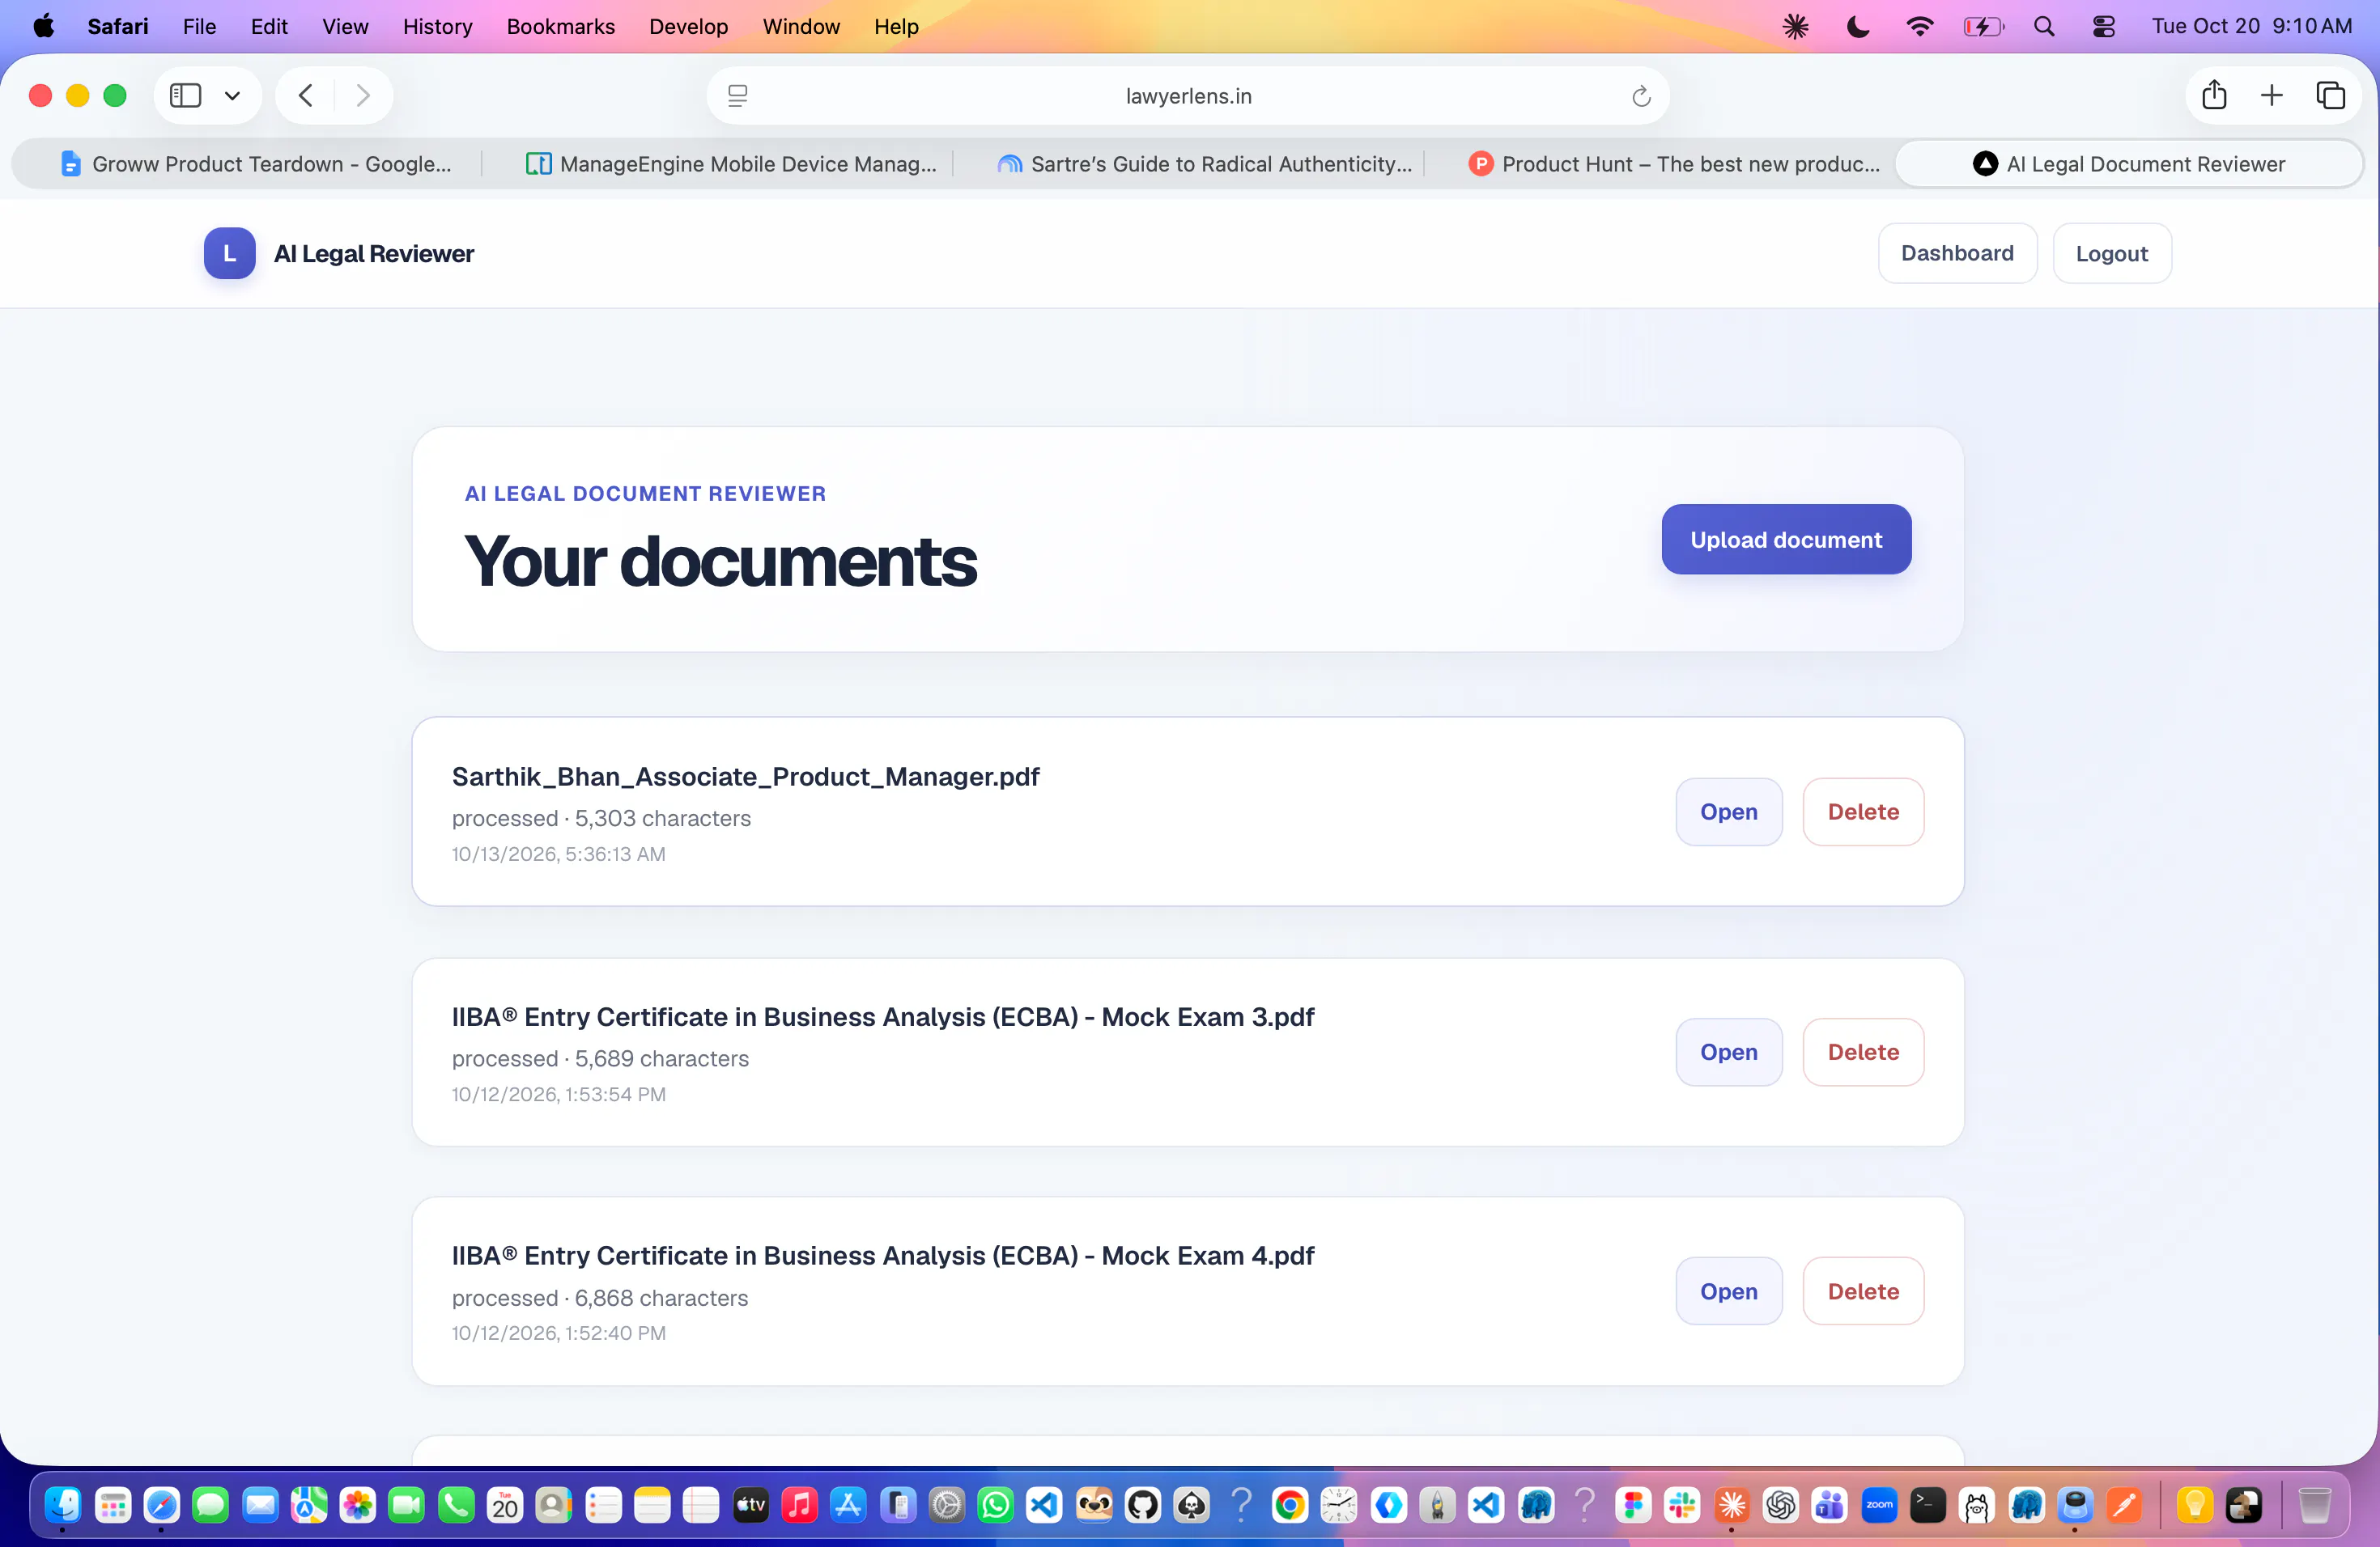Open Figma from the Dock
Image resolution: width=2380 pixels, height=1547 pixels.
point(1634,1504)
